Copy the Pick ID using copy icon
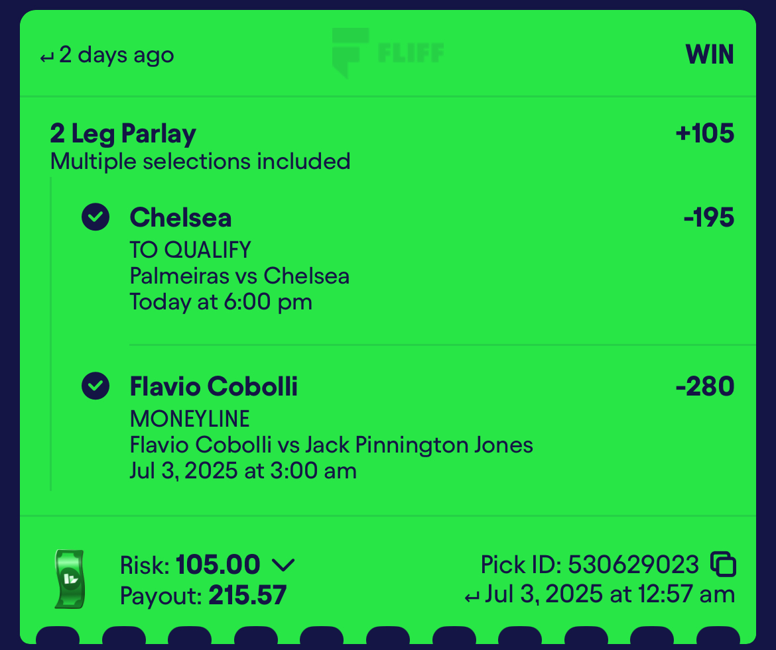The image size is (776, 650). (x=723, y=564)
